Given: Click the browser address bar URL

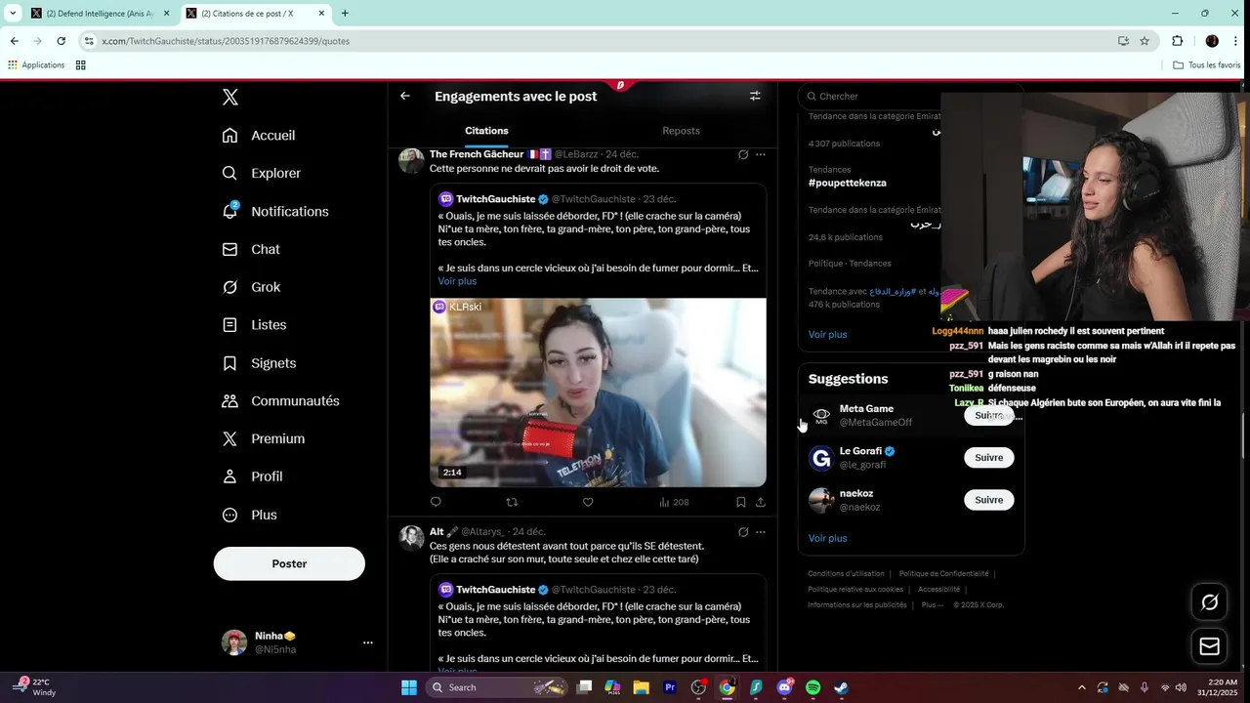Looking at the screenshot, I should click(x=226, y=41).
